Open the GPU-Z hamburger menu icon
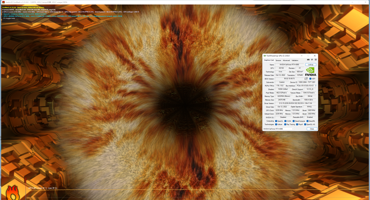Image resolution: width=370 pixels, height=200 pixels. (315, 60)
